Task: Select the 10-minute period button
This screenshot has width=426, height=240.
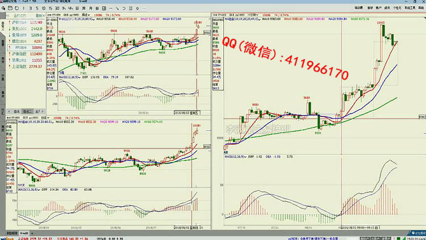Action: pos(44,8)
